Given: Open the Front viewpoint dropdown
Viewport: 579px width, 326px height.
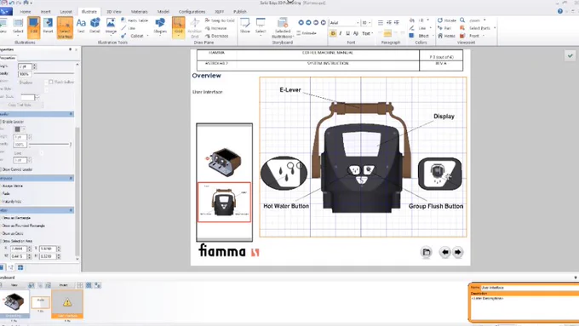Looking at the screenshot, I should coord(484,36).
